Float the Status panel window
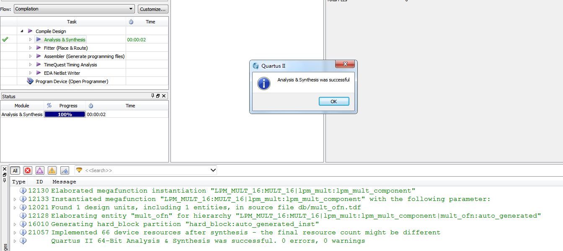563x251 pixels. [x=158, y=96]
